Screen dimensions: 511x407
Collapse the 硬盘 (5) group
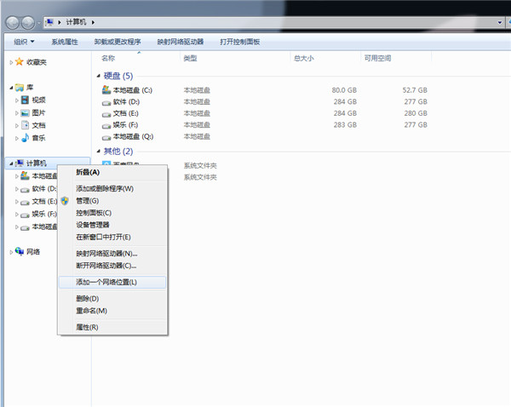click(x=96, y=76)
